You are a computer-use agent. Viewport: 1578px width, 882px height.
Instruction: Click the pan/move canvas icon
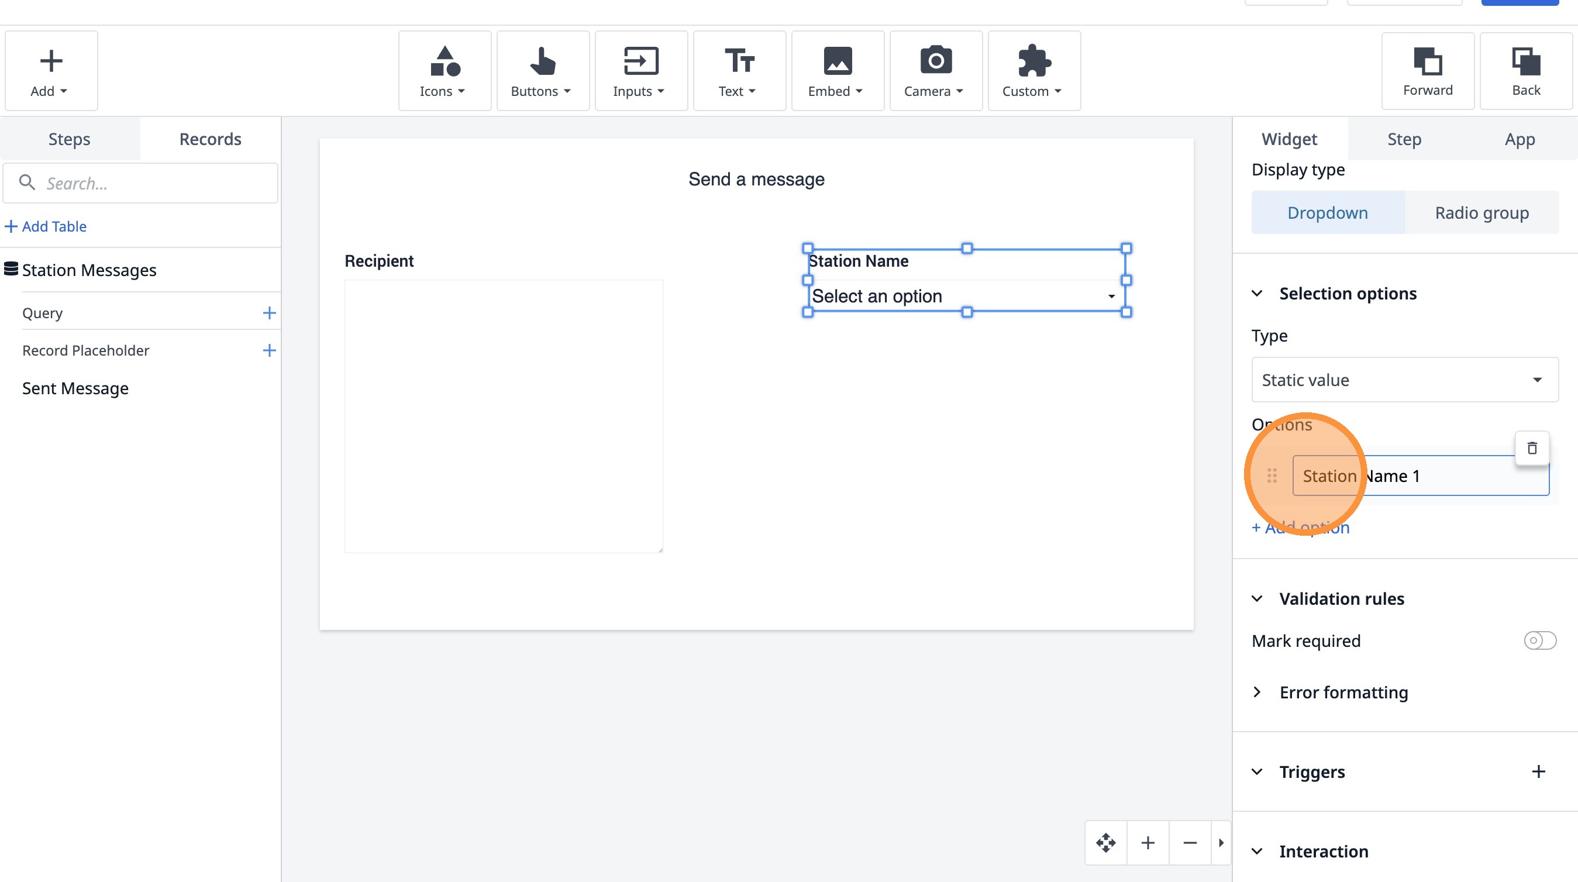click(x=1105, y=843)
